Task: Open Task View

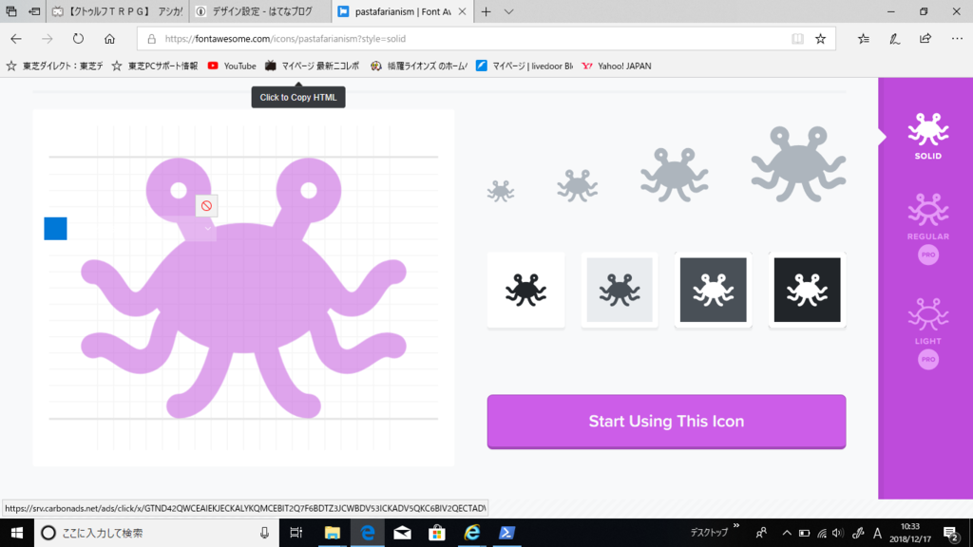Action: click(296, 533)
